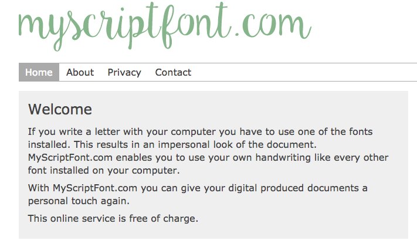This screenshot has height=247, width=417.
Task: Click the paragraph starting 'If you write a letter'
Action: click(x=208, y=151)
